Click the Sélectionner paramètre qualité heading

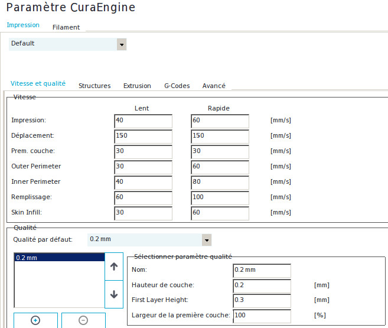coord(183,256)
